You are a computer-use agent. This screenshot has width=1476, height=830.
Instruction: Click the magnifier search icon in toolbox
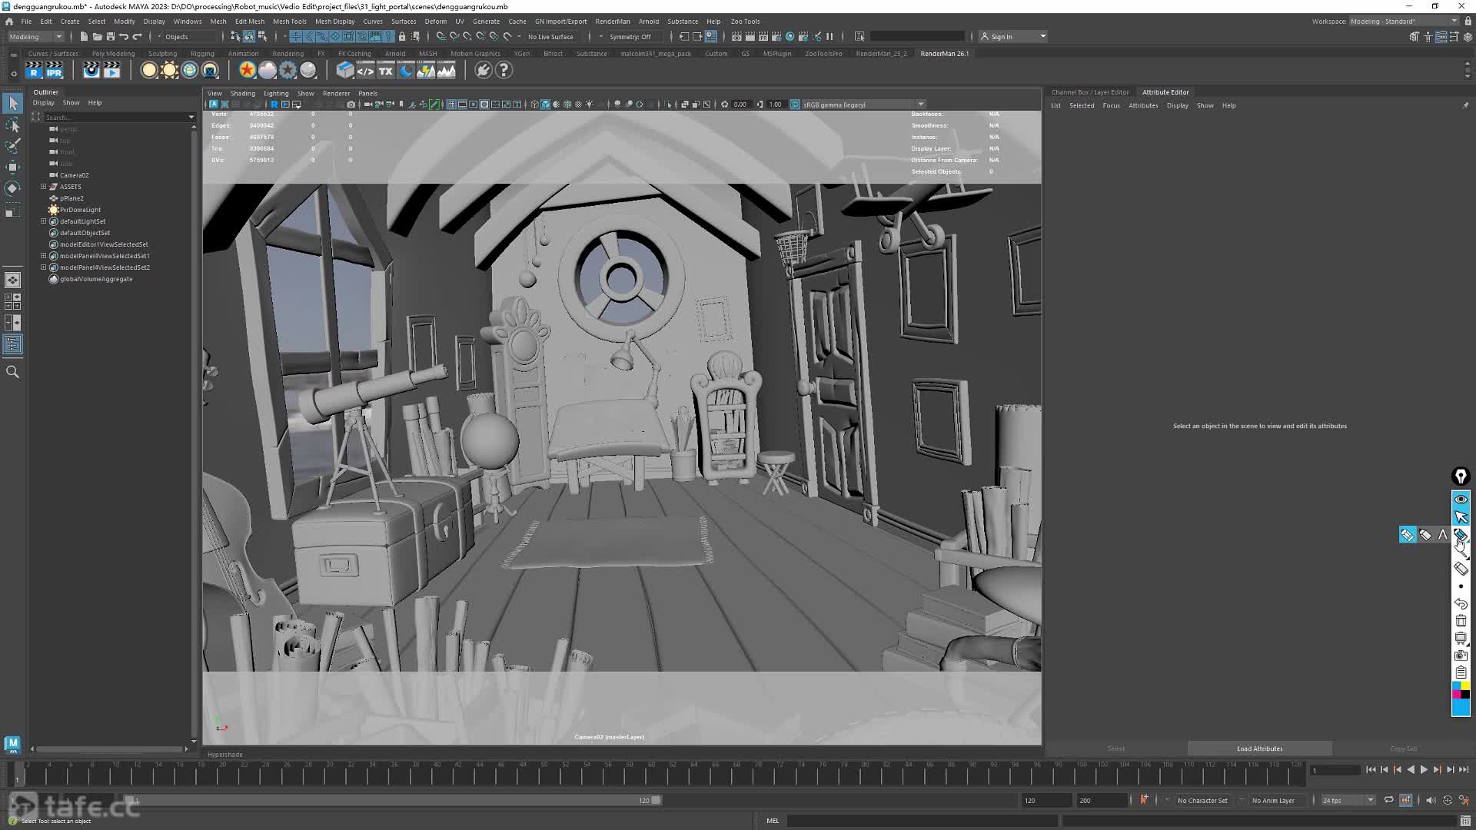[x=12, y=372]
